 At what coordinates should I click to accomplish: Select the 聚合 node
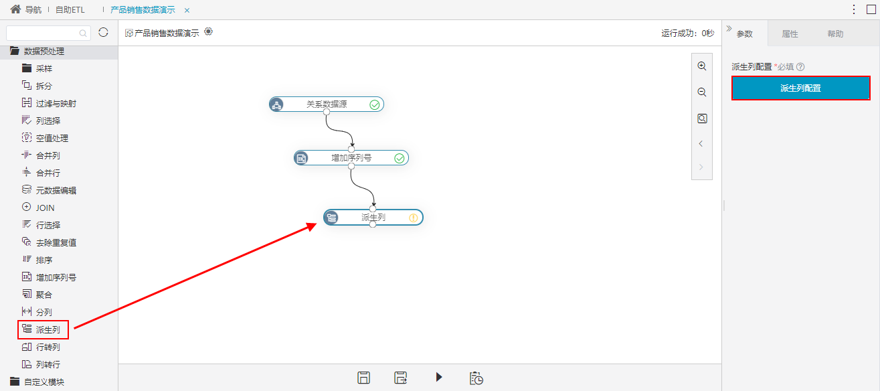[x=37, y=295]
